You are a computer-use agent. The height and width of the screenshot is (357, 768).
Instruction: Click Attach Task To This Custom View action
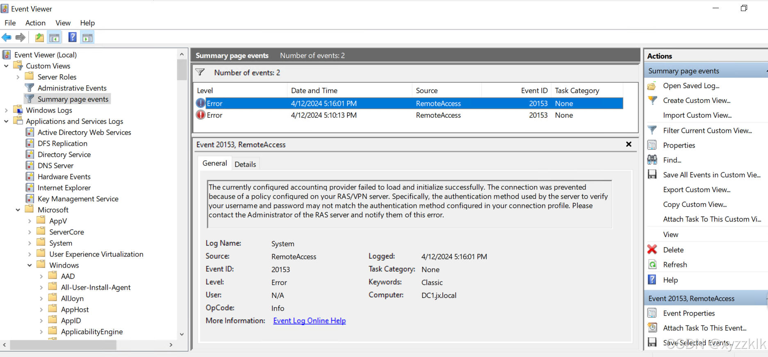coord(712,219)
